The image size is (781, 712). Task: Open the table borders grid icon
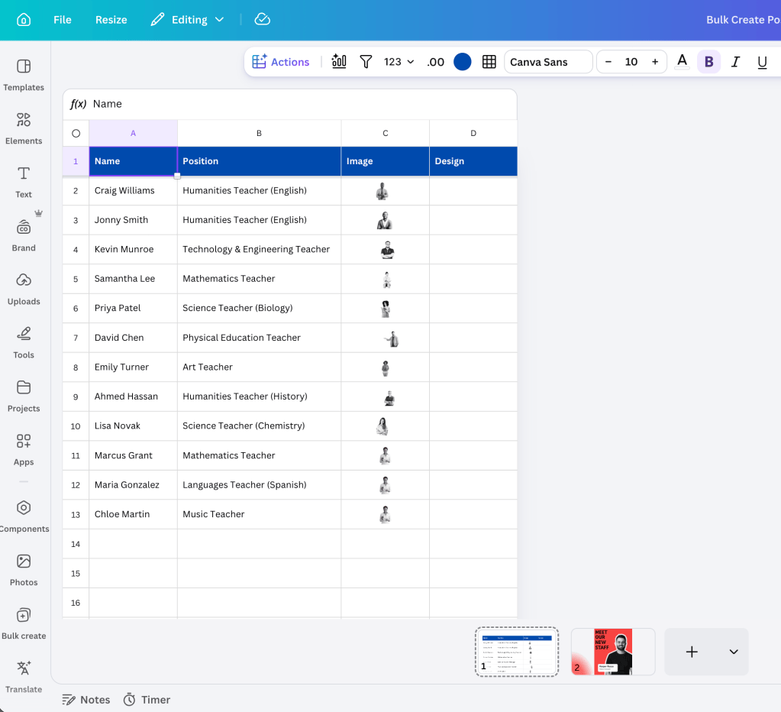click(489, 61)
